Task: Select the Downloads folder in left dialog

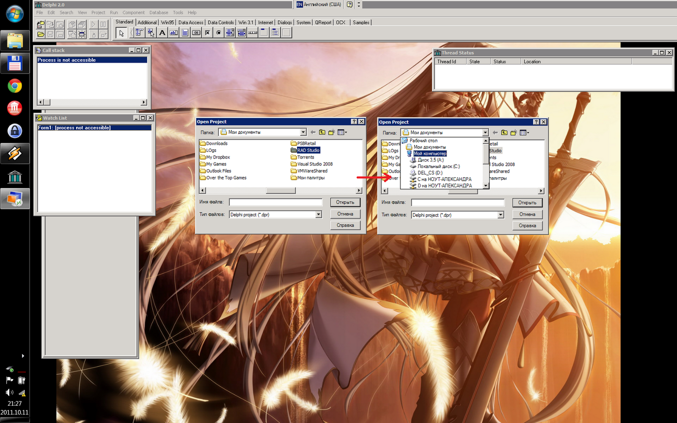Action: click(x=214, y=143)
